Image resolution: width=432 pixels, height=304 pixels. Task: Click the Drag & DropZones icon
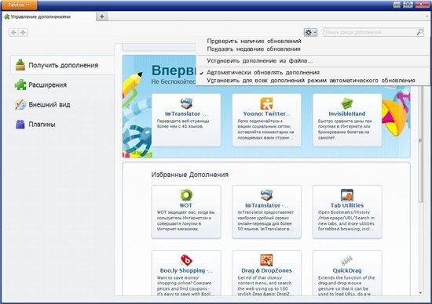point(266,260)
